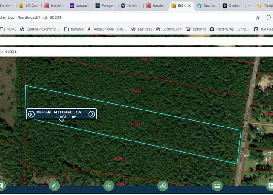This screenshot has width=273, height=195.
Task: Go to next parcel result arrow
Action: pyautogui.click(x=92, y=114)
